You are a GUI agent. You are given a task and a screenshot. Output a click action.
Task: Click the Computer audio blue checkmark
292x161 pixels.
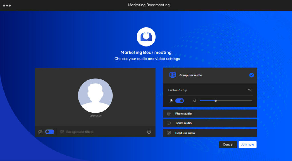(x=252, y=75)
